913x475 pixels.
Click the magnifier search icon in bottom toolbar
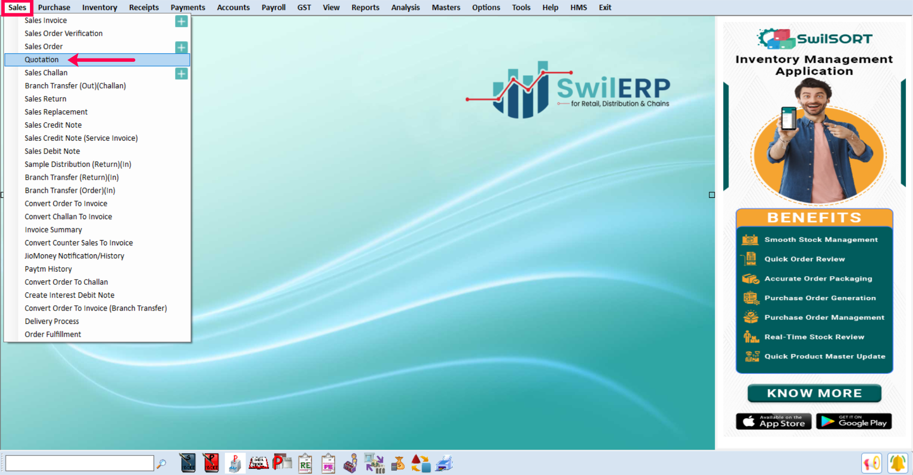click(162, 463)
